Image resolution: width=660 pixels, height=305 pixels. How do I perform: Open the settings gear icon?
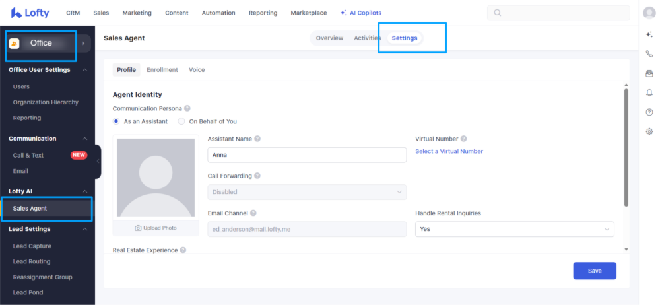649,131
